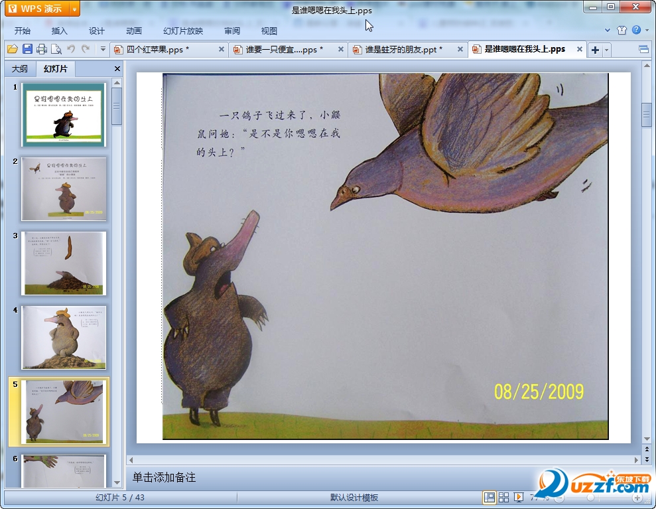Click thumbnail pane scroll down arrow

click(117, 482)
